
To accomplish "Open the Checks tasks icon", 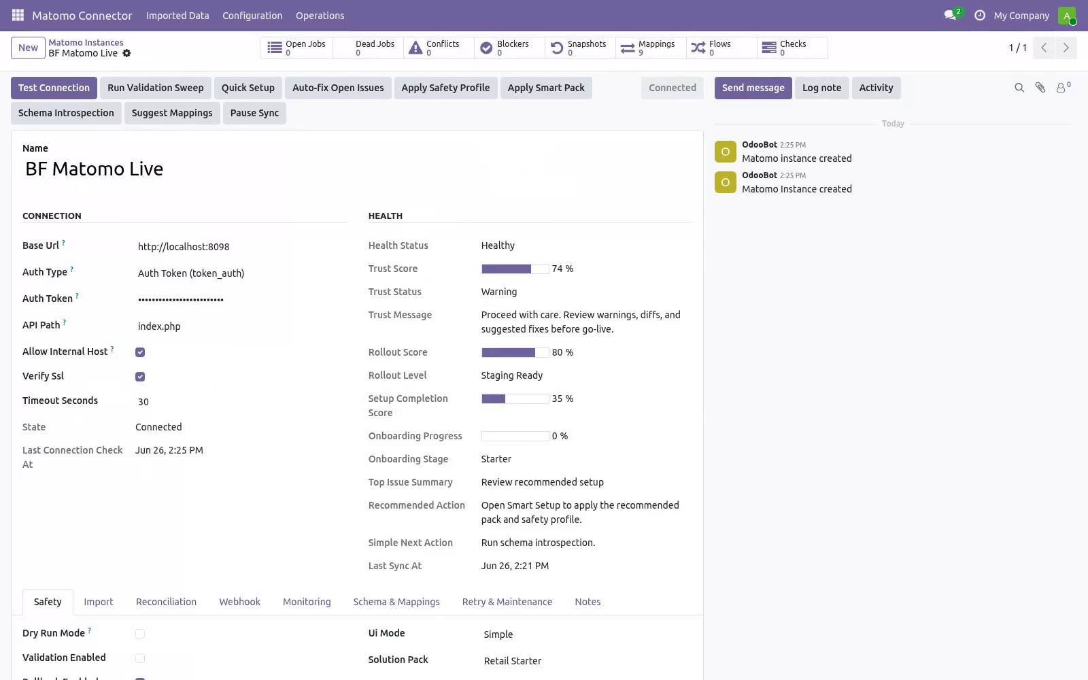I will [769, 48].
